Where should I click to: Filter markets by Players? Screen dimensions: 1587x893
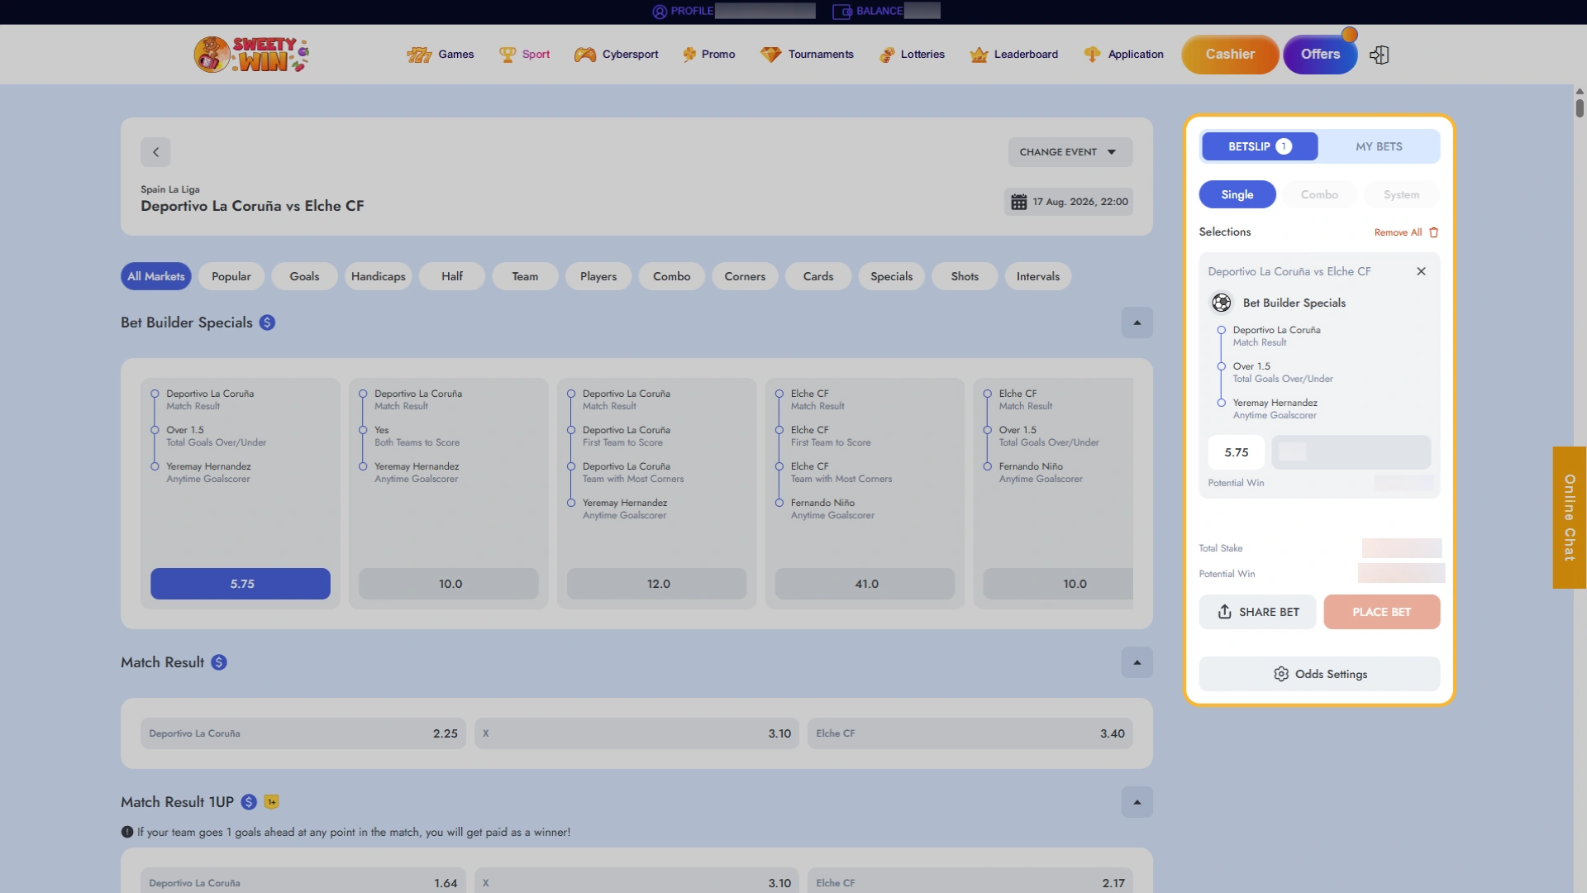[x=598, y=276]
